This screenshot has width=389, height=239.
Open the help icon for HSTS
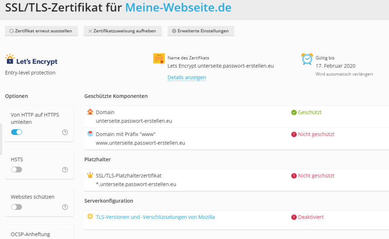click(65, 170)
